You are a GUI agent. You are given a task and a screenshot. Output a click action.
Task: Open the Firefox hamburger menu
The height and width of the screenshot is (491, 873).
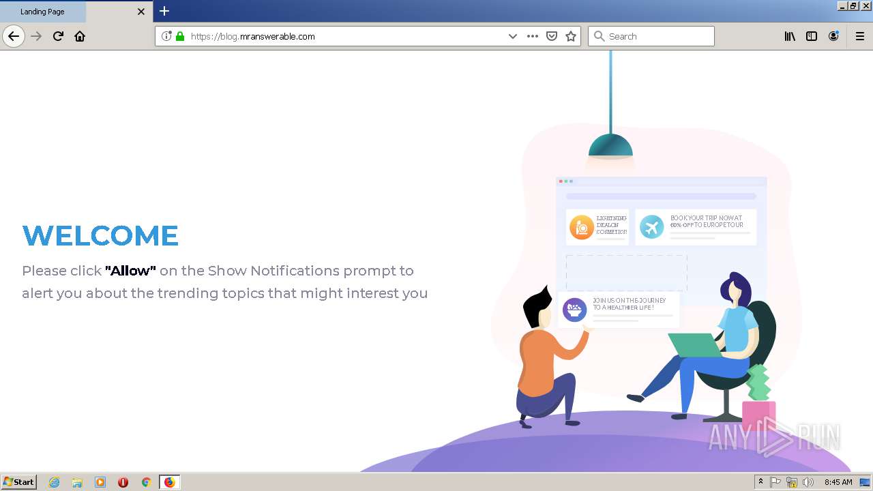[860, 36]
